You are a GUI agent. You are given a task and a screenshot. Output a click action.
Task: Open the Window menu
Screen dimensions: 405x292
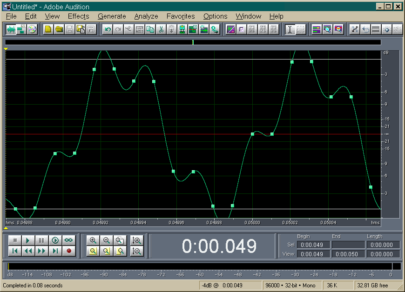click(x=249, y=16)
